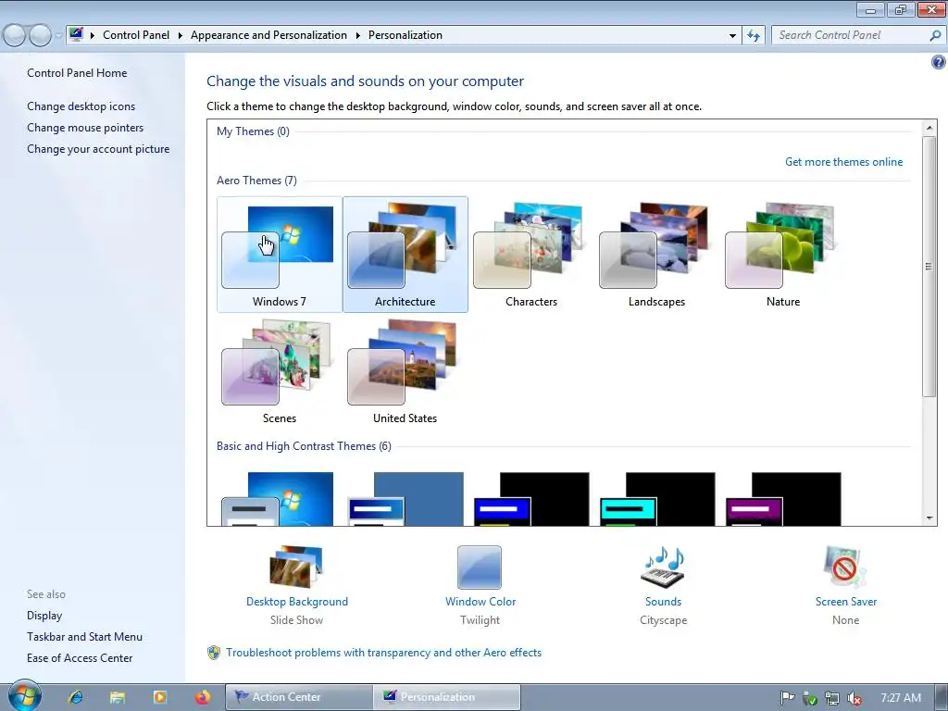Viewport: 948px width, 711px height.
Task: Select the solid blue Windows Classic theme
Action: click(405, 499)
